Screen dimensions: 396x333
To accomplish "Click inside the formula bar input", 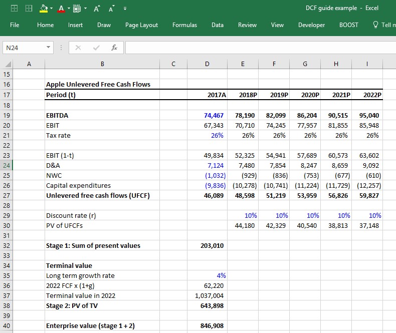I will click(261, 48).
